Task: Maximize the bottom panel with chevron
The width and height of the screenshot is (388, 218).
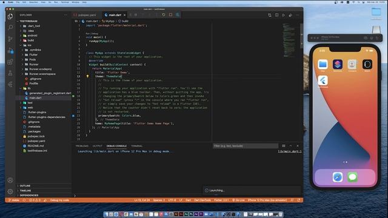Action: click(x=291, y=146)
